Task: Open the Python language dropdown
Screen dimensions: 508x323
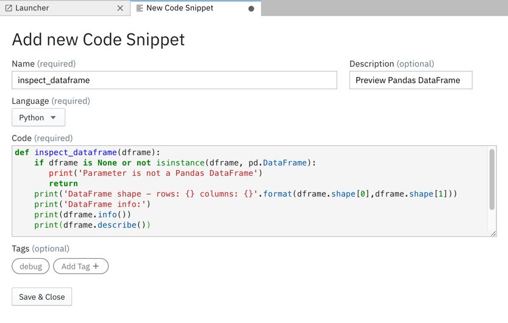Action: (x=38, y=117)
